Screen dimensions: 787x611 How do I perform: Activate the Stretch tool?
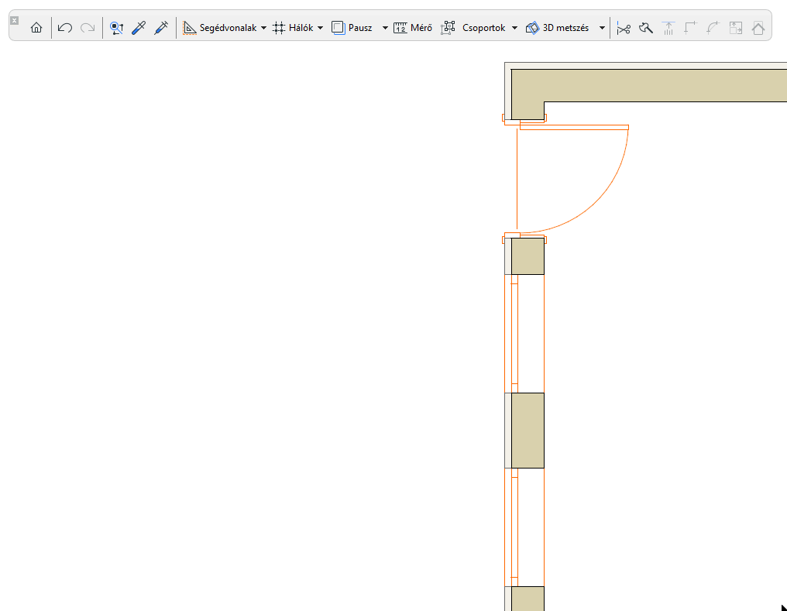tap(668, 27)
